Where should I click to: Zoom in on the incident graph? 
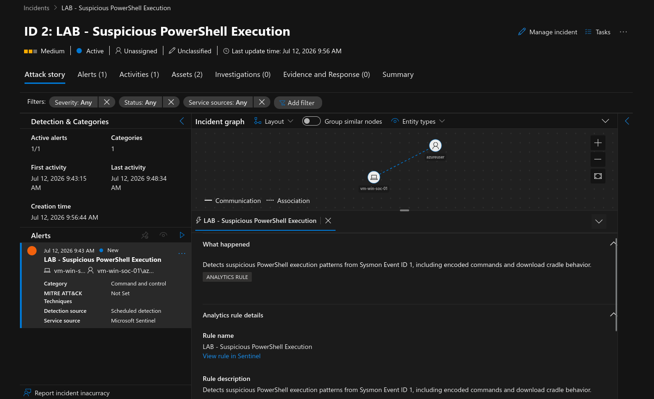[x=598, y=143]
